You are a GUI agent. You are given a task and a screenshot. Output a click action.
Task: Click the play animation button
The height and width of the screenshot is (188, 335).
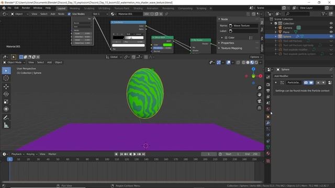(x=135, y=154)
